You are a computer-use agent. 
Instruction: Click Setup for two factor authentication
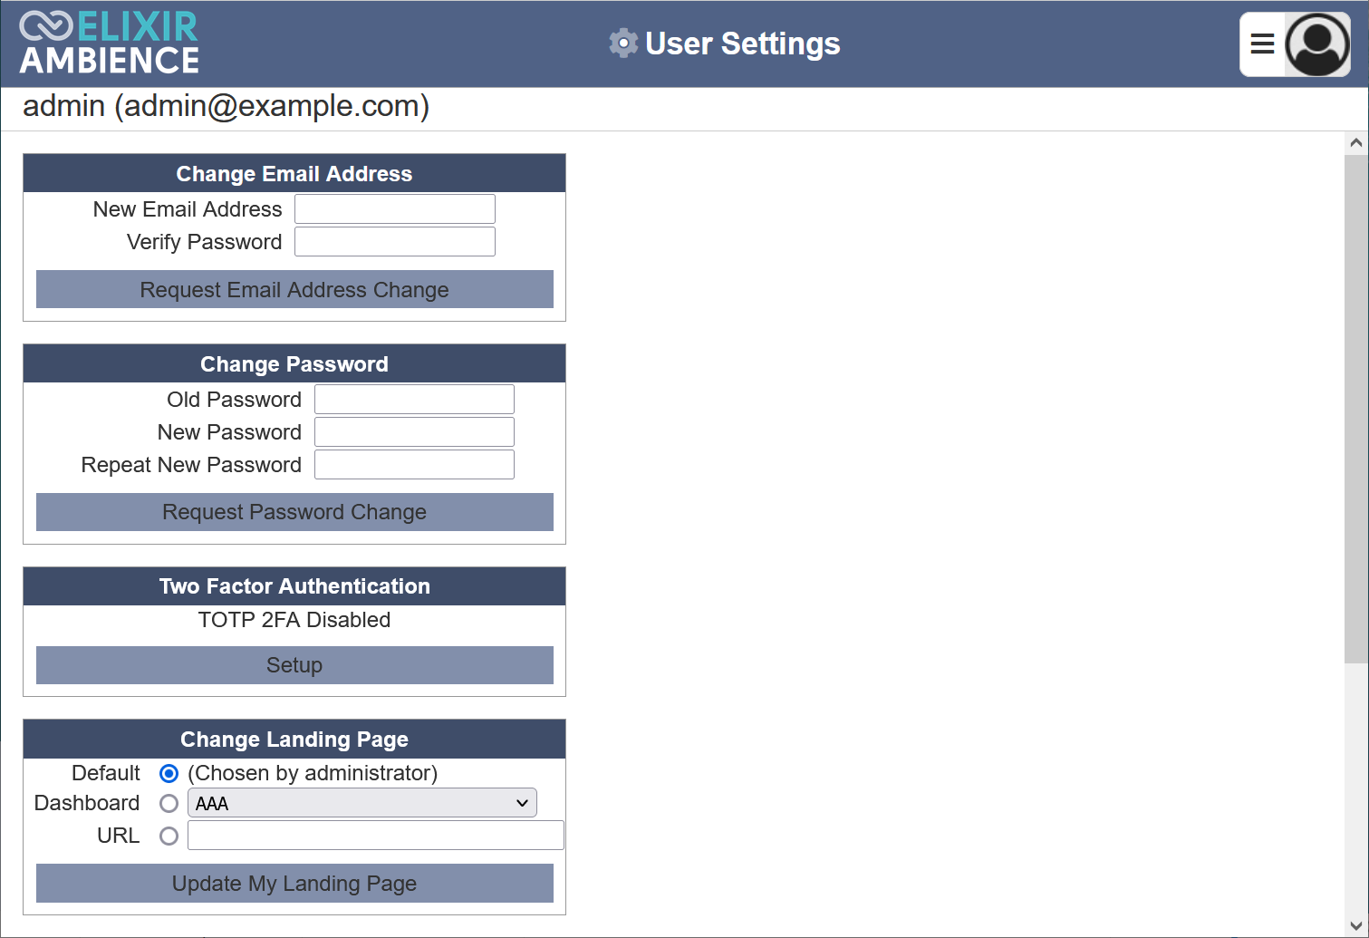click(x=294, y=665)
